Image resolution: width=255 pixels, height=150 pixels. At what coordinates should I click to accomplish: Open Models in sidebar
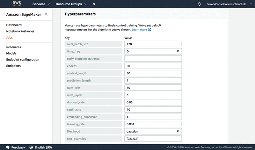11,53
